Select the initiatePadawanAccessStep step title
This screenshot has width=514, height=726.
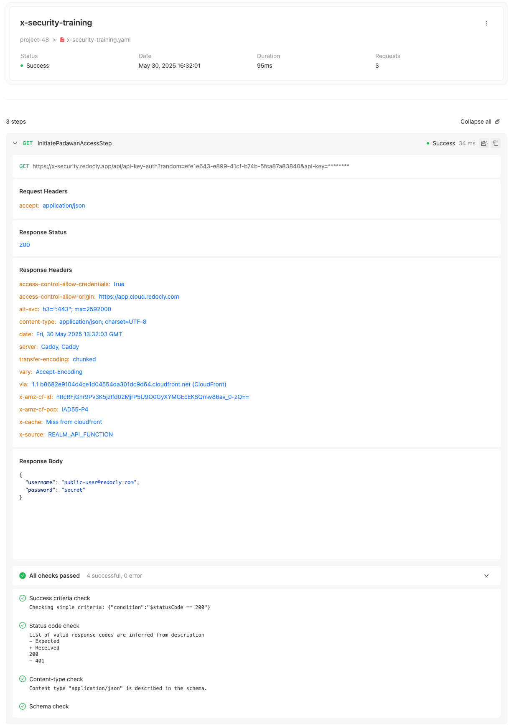click(x=74, y=143)
